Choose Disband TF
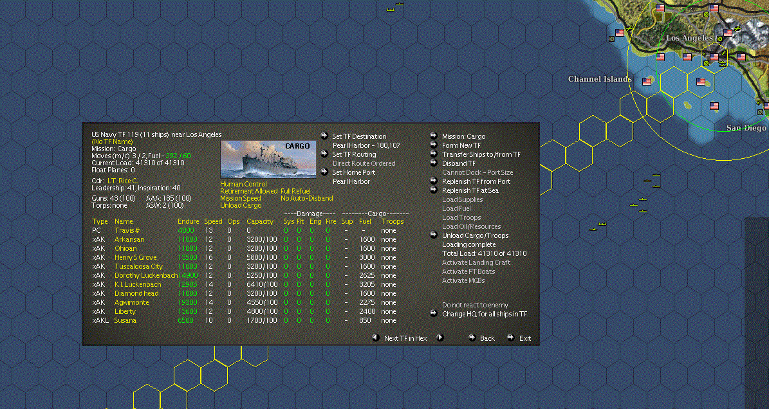769x409 pixels. 459,163
